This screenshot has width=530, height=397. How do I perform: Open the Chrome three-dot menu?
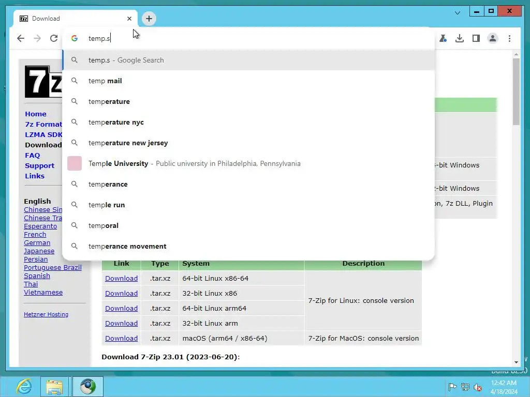click(x=509, y=38)
